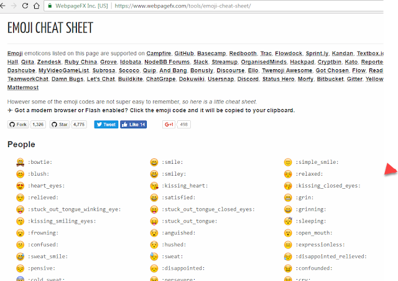Click the blush emoji face

point(20,174)
